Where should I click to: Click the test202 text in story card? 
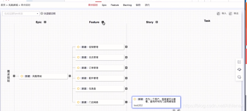[x=138, y=105]
